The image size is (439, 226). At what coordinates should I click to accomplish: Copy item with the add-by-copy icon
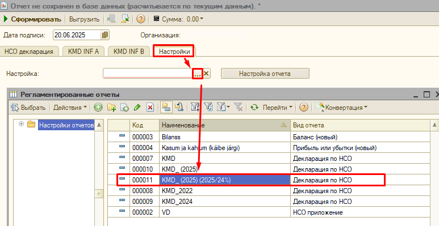pyautogui.click(x=124, y=108)
